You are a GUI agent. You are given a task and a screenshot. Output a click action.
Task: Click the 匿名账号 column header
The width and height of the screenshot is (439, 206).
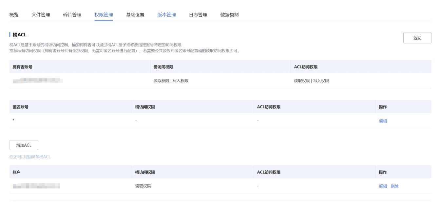pos(20,107)
